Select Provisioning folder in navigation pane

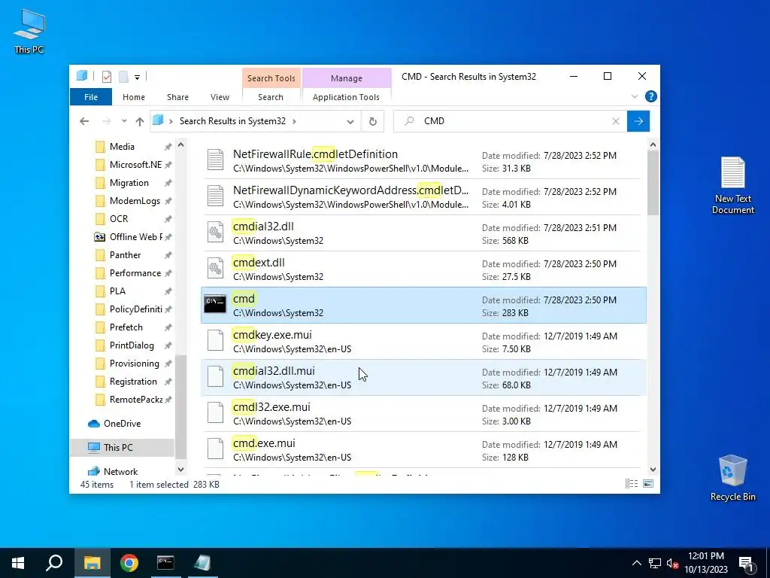pos(134,364)
